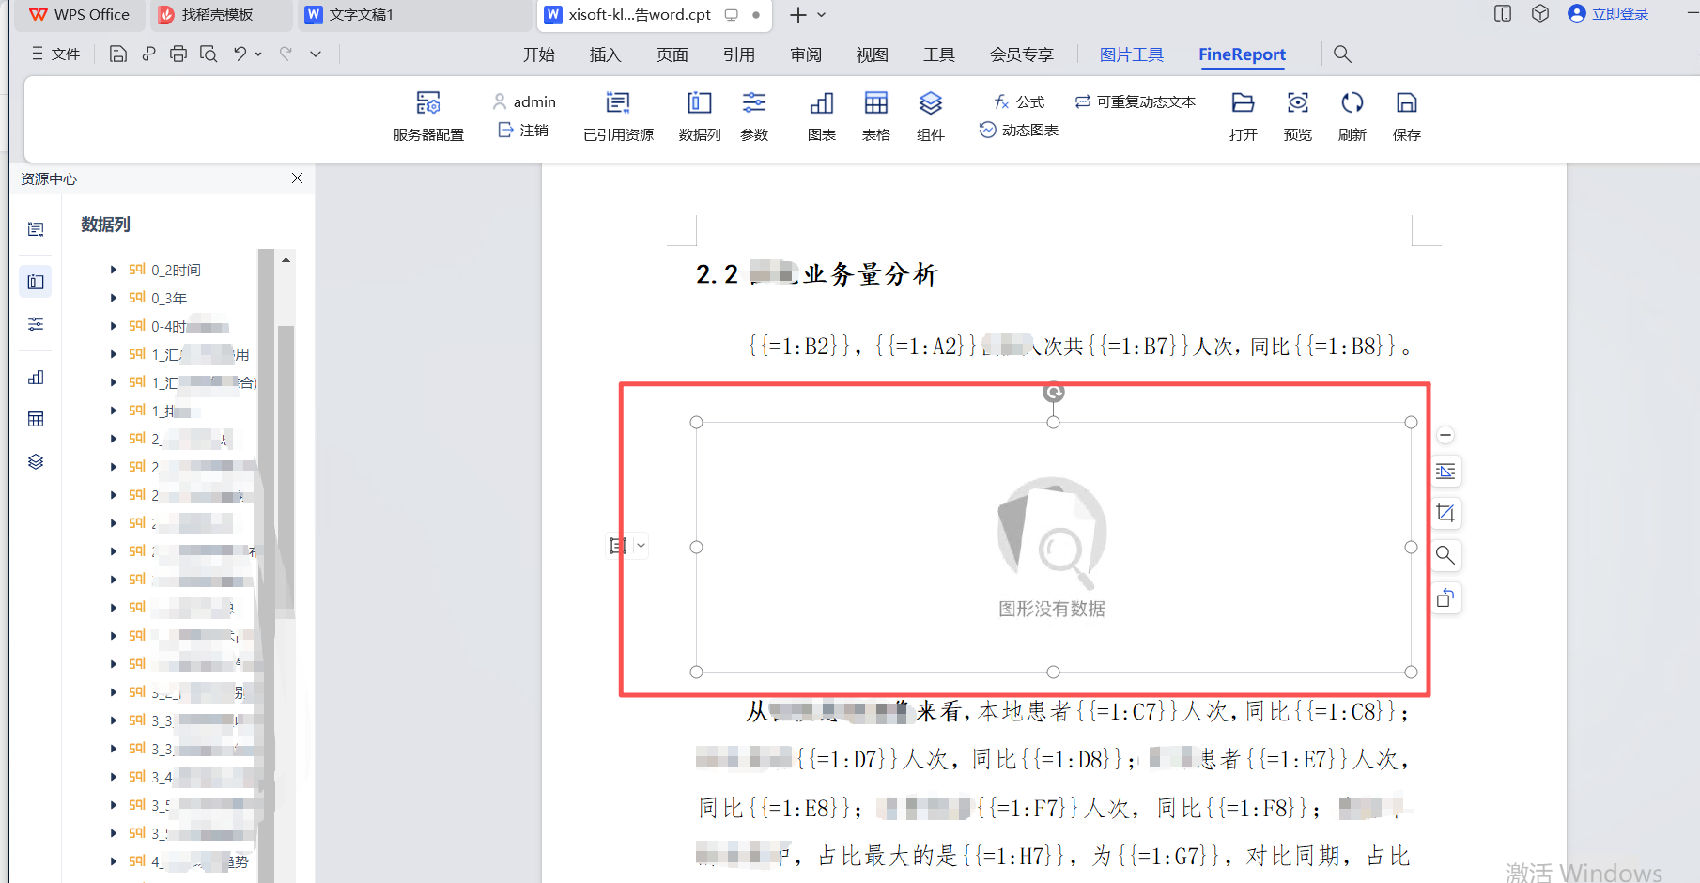Click the 已引用资源 icon in ribbon
This screenshot has height=883, width=1700.
(618, 103)
